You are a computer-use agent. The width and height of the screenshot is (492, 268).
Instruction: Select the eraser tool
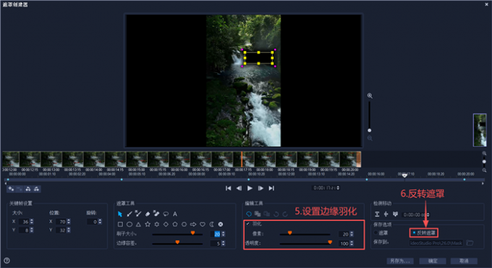[148, 214]
